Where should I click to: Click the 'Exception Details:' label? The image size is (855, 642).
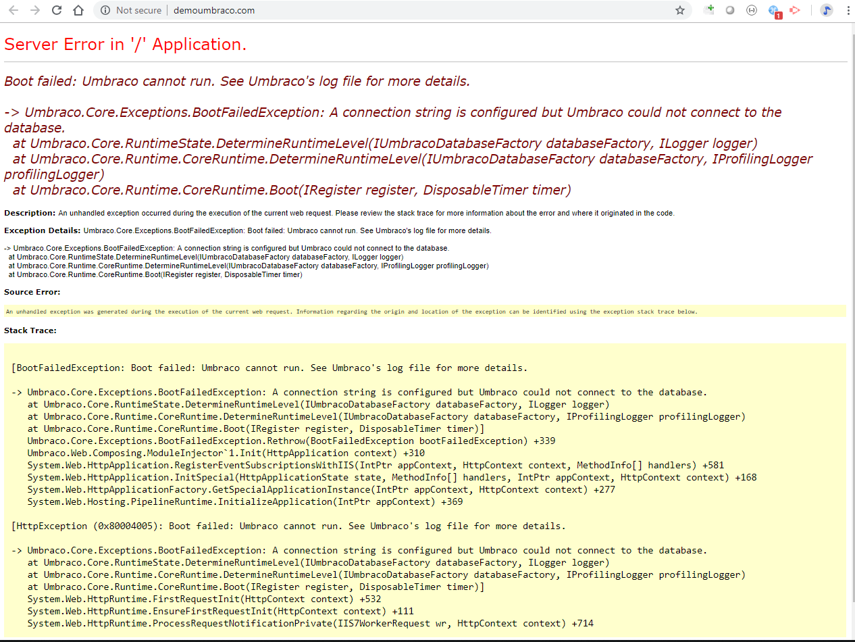pyautogui.click(x=43, y=230)
